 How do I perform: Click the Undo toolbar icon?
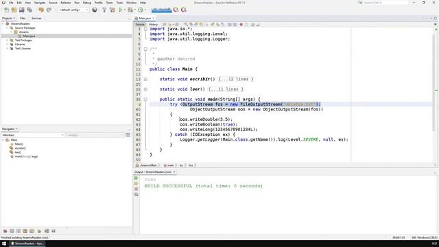[41, 10]
